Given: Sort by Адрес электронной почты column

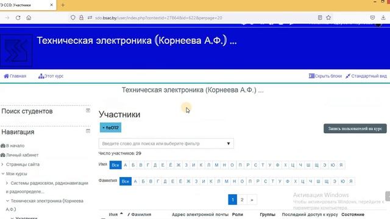Looking at the screenshot, I should pos(200,215).
